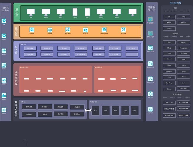Click the RESTful API icon in access layer
Image resolution: width=193 pixels, height=147 pixels.
click(68, 30)
